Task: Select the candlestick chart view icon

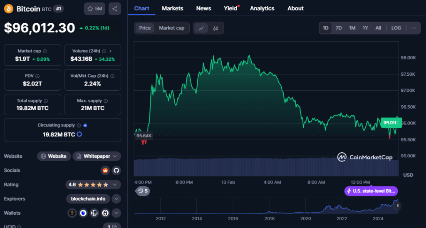Action: pos(216,28)
